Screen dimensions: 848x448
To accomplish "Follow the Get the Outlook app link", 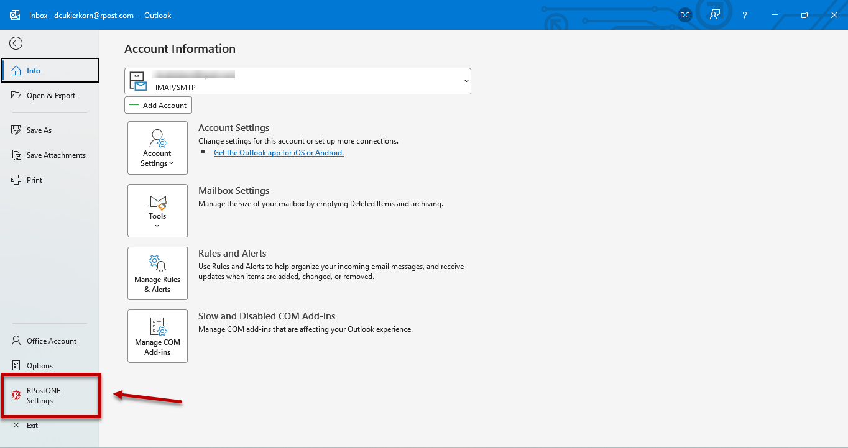I will click(279, 152).
